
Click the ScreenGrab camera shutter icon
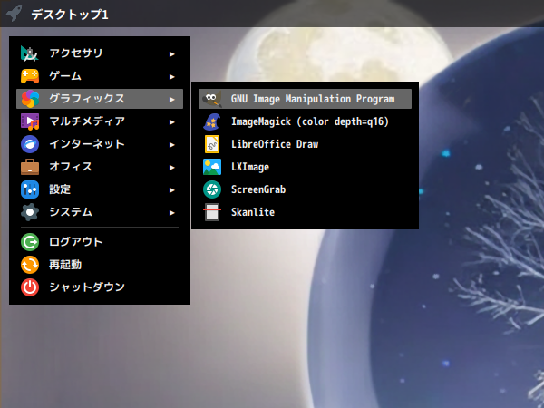tap(212, 189)
